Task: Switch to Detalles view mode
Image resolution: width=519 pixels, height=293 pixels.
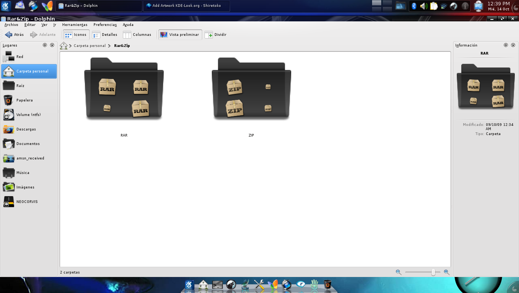Action: point(105,35)
